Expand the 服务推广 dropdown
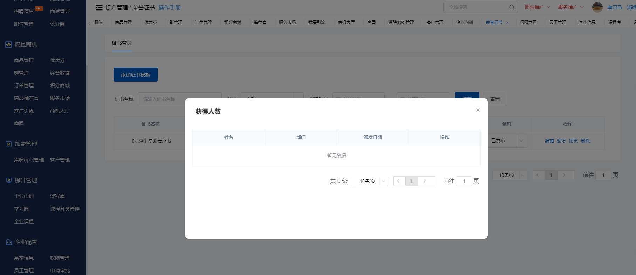Screen dimensions: 636x275 [x=570, y=7]
